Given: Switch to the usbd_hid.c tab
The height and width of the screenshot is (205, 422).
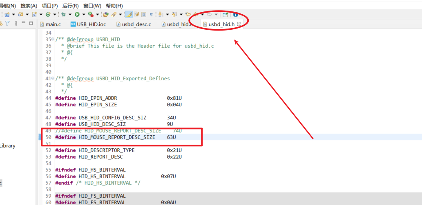Looking at the screenshot, I should 177,24.
